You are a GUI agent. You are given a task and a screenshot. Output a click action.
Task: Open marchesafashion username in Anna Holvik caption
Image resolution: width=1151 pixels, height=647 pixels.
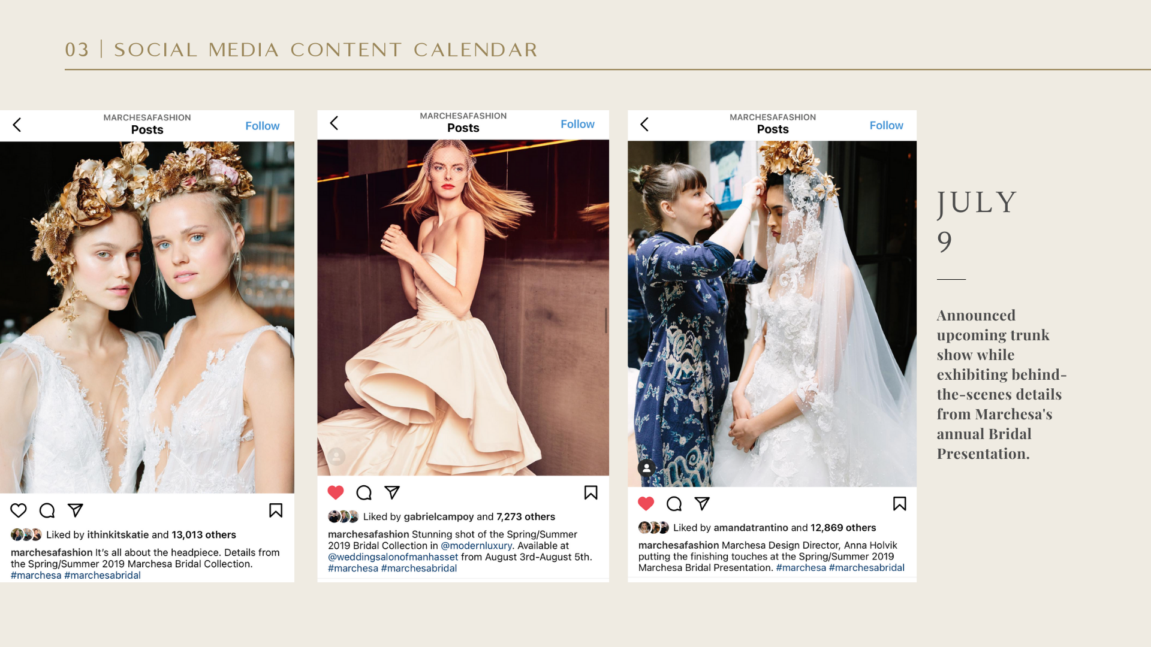679,545
